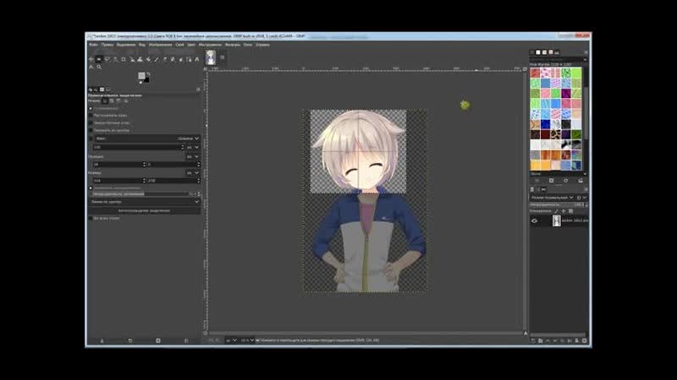The width and height of the screenshot is (677, 380).
Task: Select the Unified Transform tool
Action: [132, 59]
